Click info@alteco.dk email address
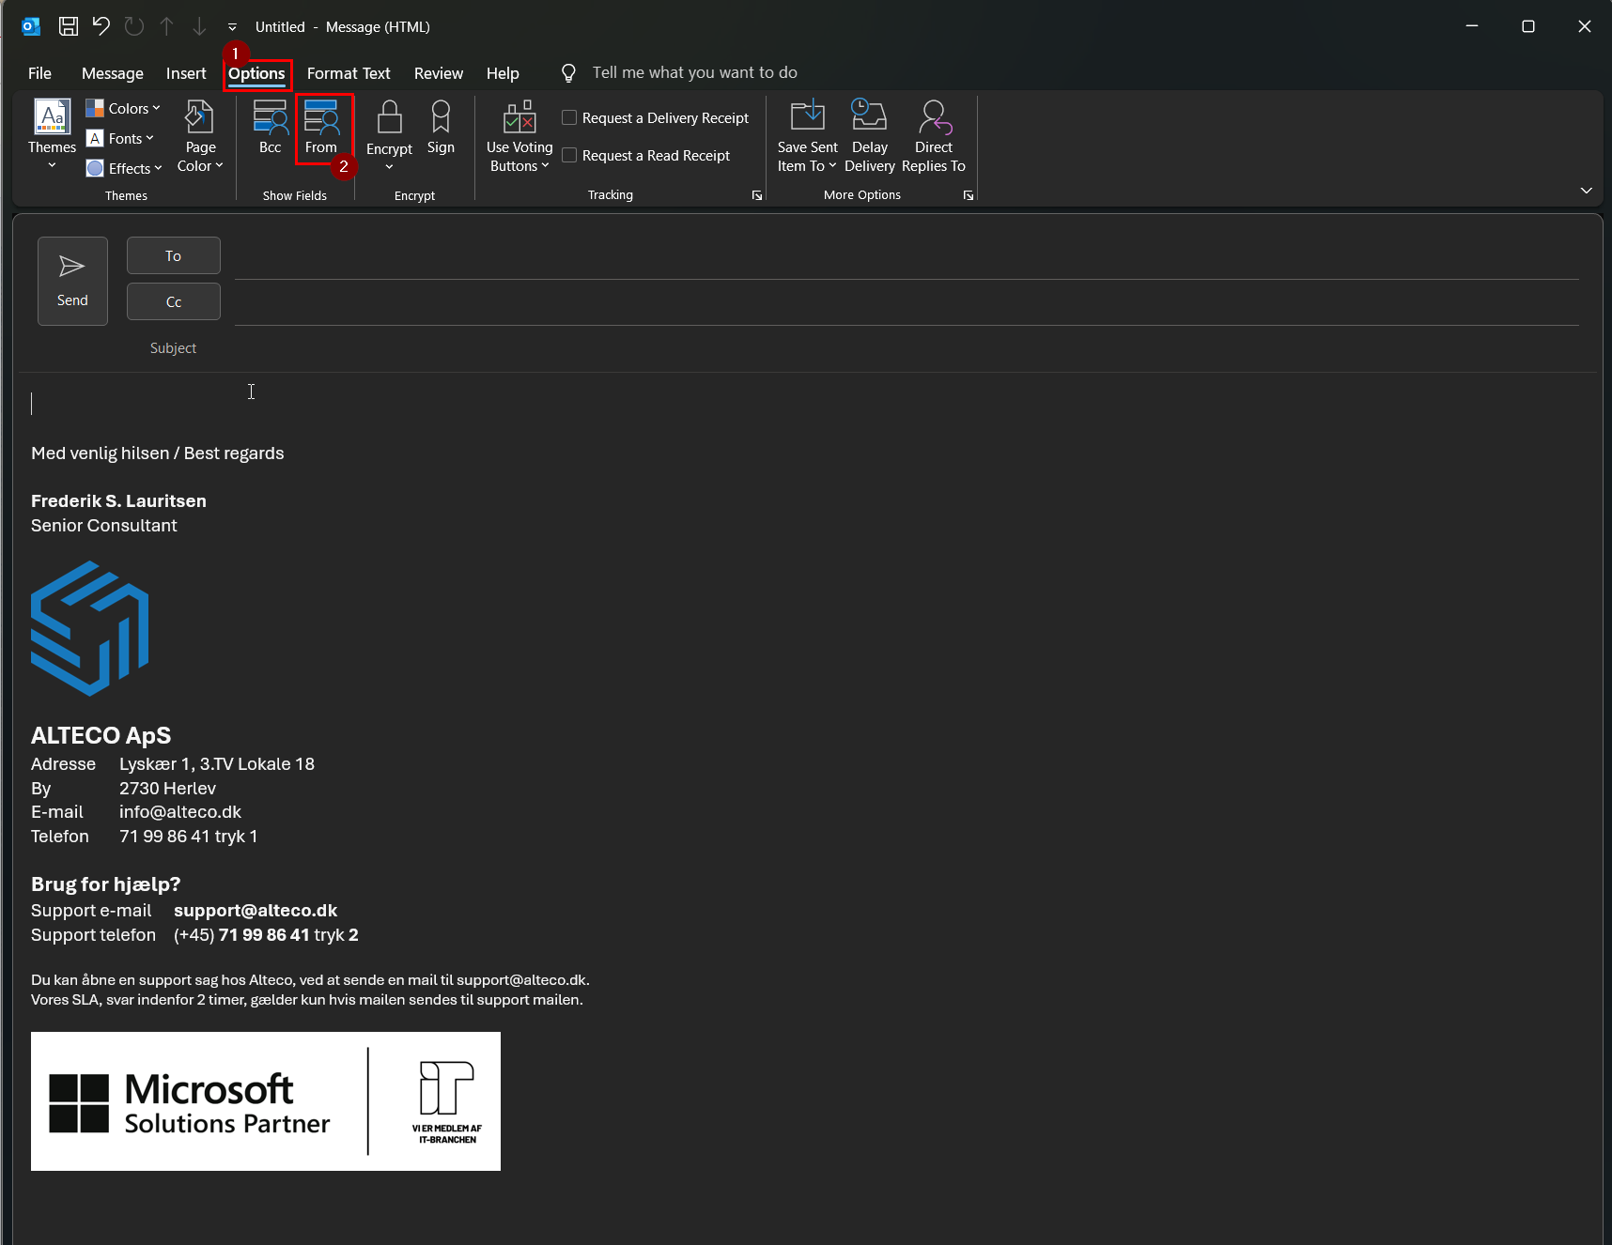This screenshot has width=1612, height=1245. (x=180, y=812)
